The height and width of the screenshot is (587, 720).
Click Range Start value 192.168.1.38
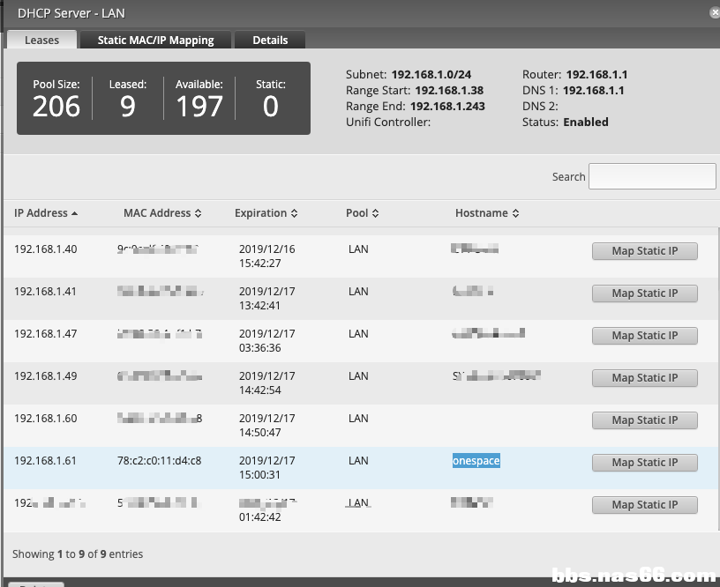click(x=449, y=91)
